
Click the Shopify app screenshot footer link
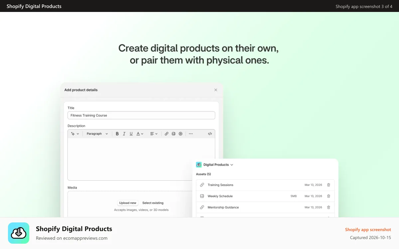[x=368, y=229]
